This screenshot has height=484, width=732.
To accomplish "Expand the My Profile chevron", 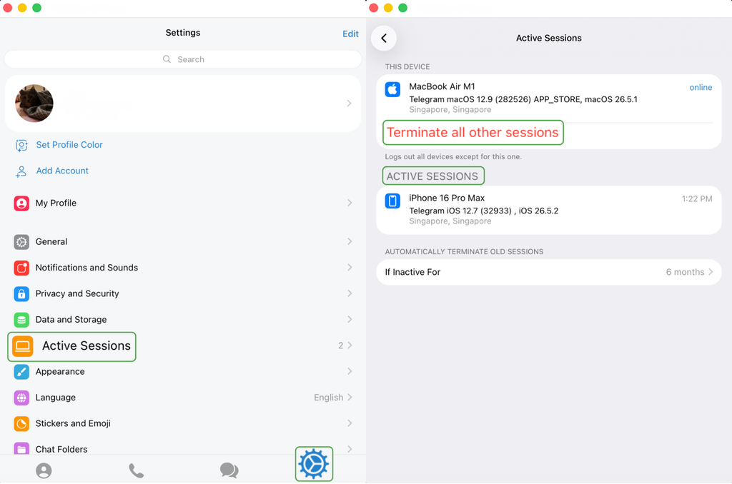I will tap(350, 203).
